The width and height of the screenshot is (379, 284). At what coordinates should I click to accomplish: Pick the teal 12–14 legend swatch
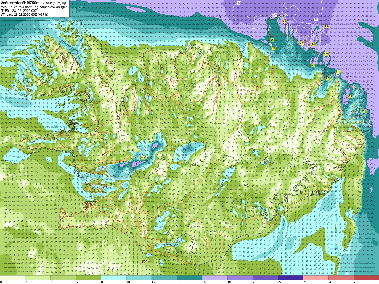tap(164, 278)
